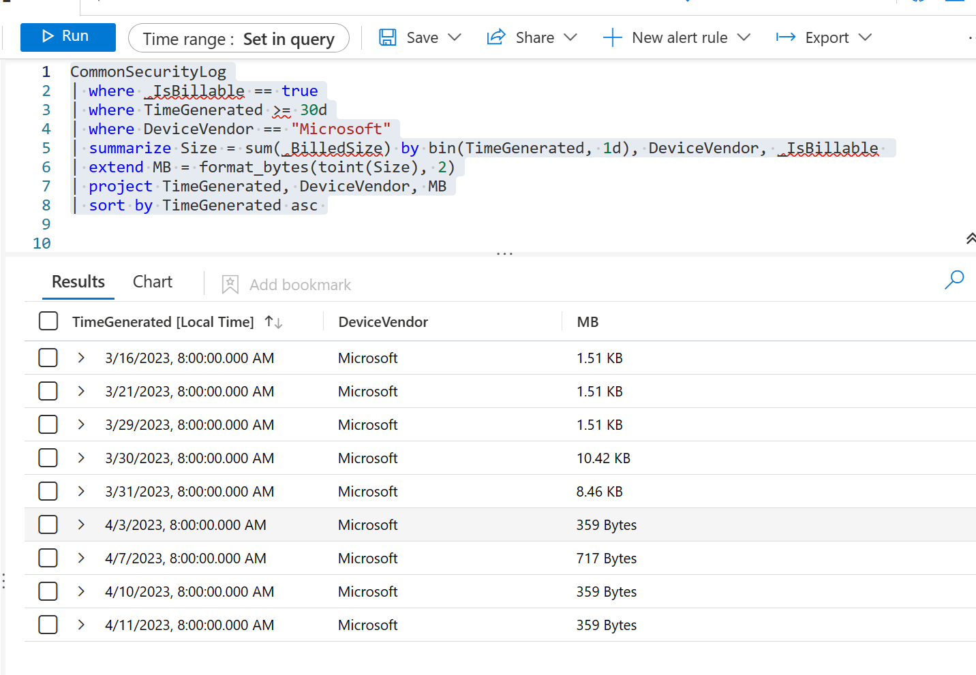The width and height of the screenshot is (976, 675).
Task: Select the header checkbox to select all rows
Action: (x=48, y=320)
